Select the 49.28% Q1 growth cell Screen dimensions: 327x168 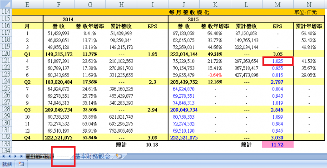(x=215, y=54)
